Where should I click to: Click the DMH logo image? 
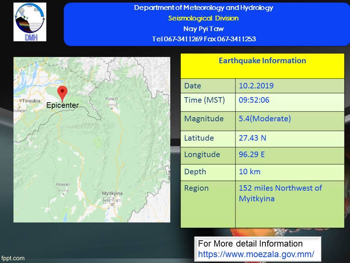[30, 22]
